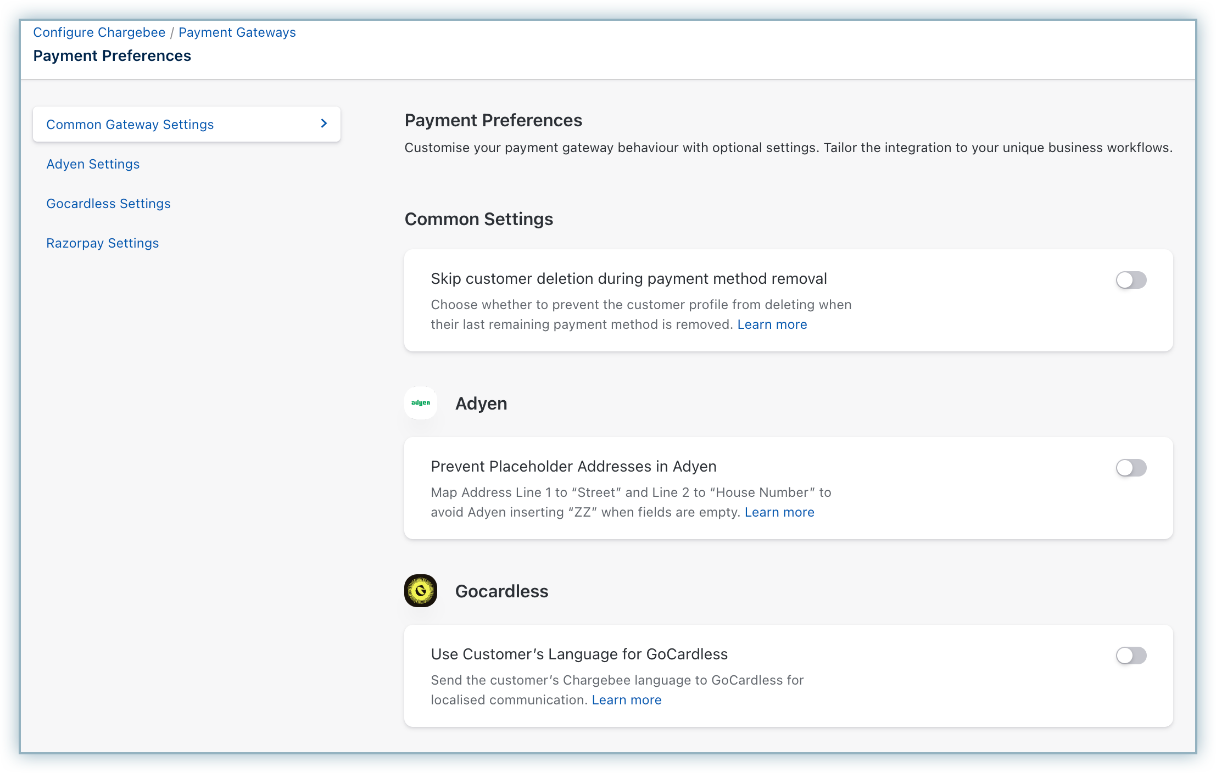Open Adyen Settings in sidebar
This screenshot has height=773, width=1216.
(93, 164)
